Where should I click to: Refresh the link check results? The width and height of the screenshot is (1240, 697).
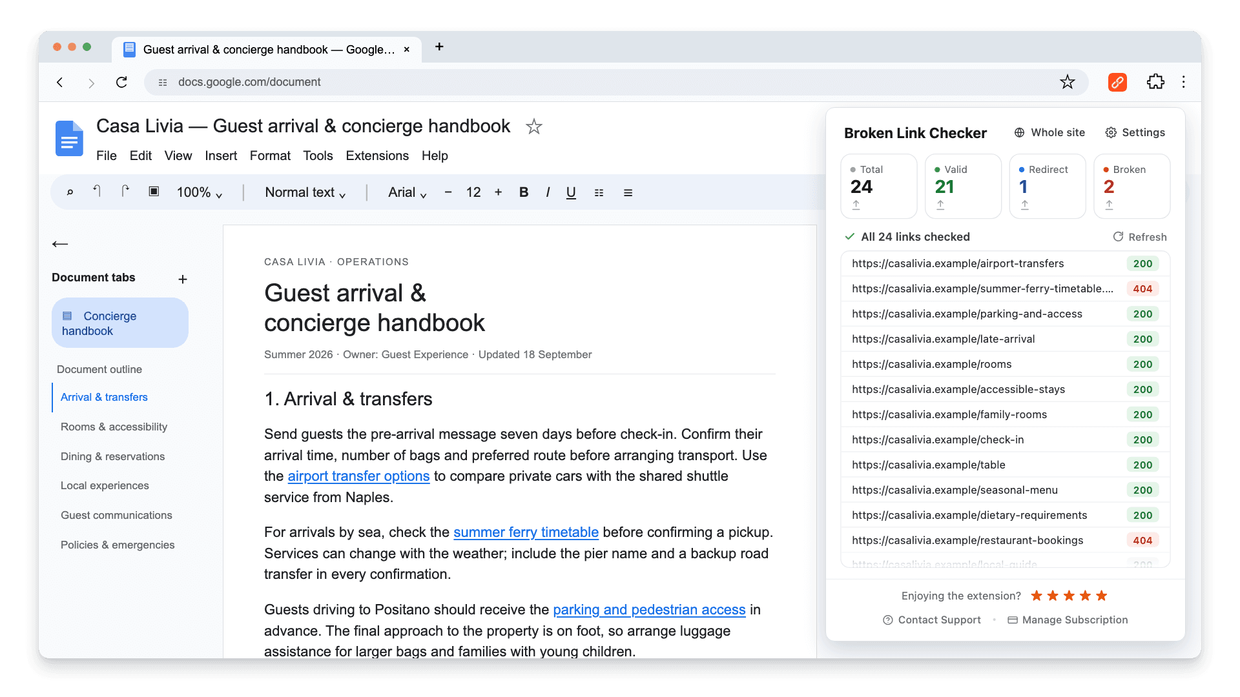[x=1140, y=237]
